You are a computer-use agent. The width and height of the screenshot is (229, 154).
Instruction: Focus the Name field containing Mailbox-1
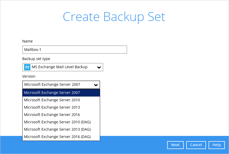pos(75,50)
